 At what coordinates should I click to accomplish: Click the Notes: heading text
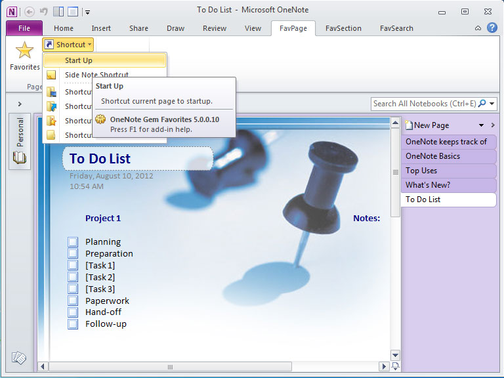tap(366, 219)
